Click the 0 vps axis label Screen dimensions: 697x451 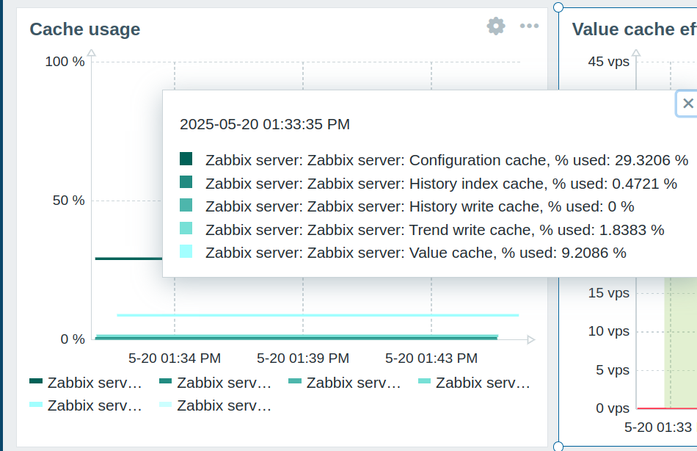point(613,408)
